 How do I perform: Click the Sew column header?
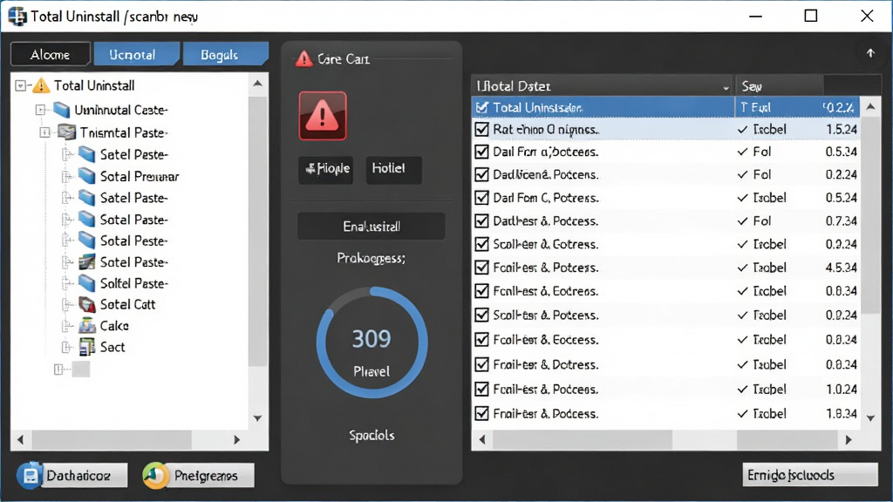(779, 86)
